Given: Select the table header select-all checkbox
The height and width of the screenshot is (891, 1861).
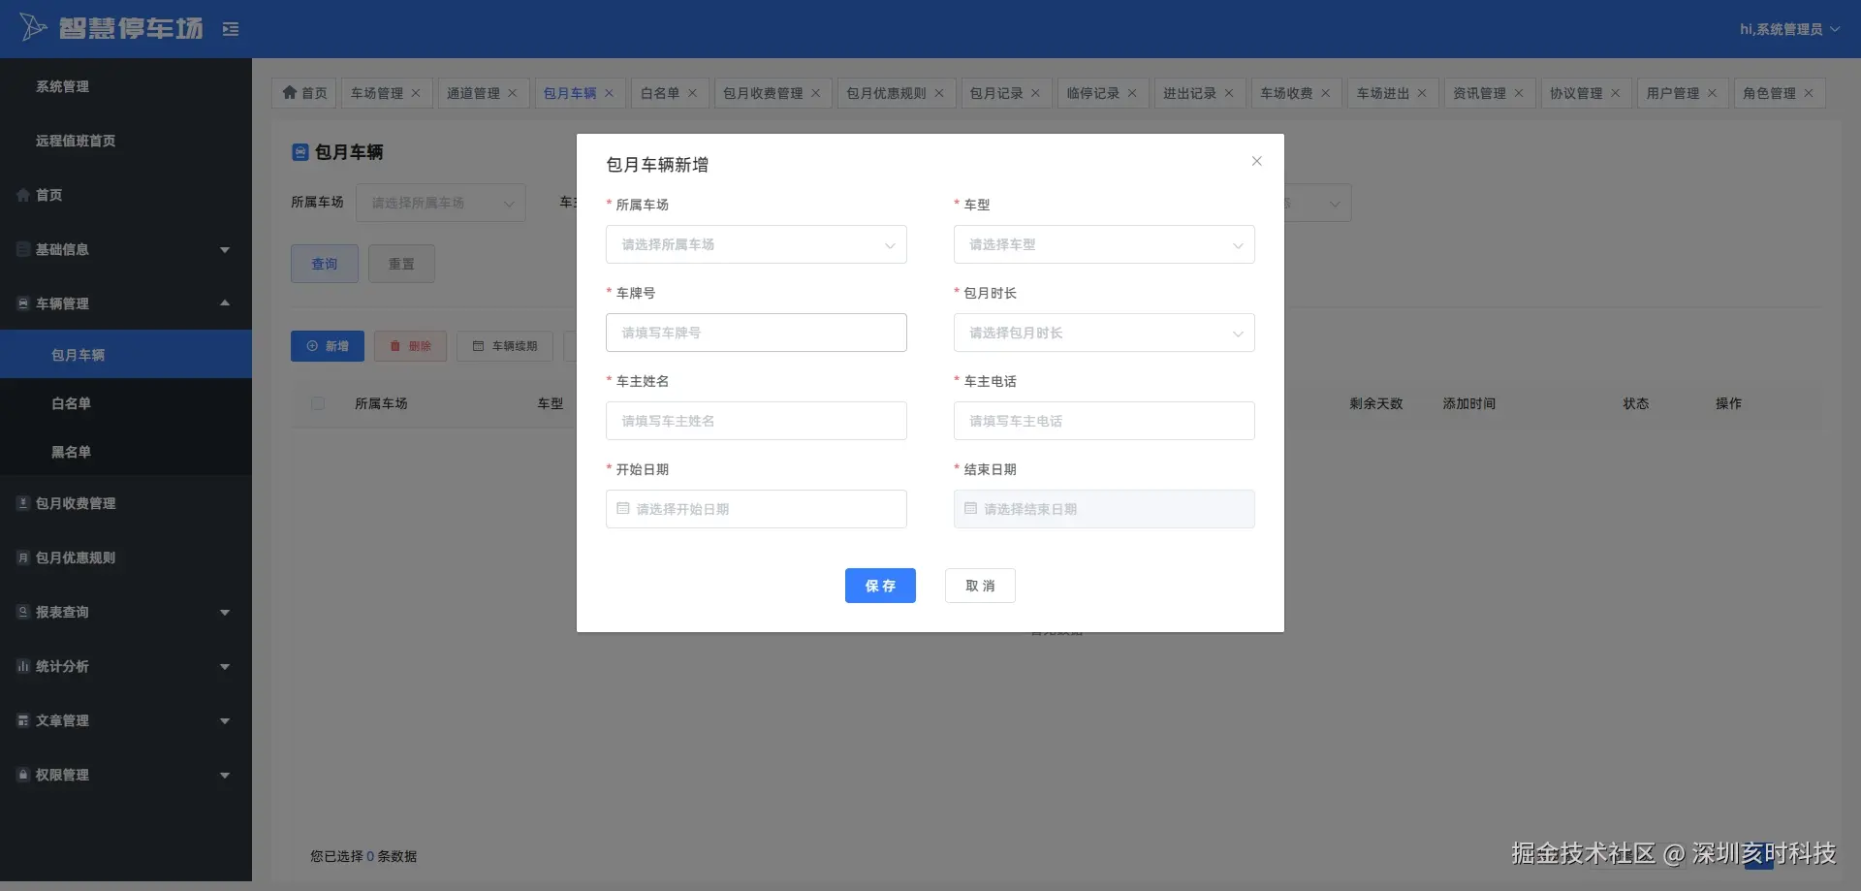Looking at the screenshot, I should point(318,403).
